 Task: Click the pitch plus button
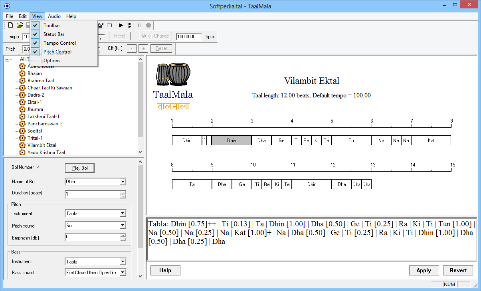144,48
